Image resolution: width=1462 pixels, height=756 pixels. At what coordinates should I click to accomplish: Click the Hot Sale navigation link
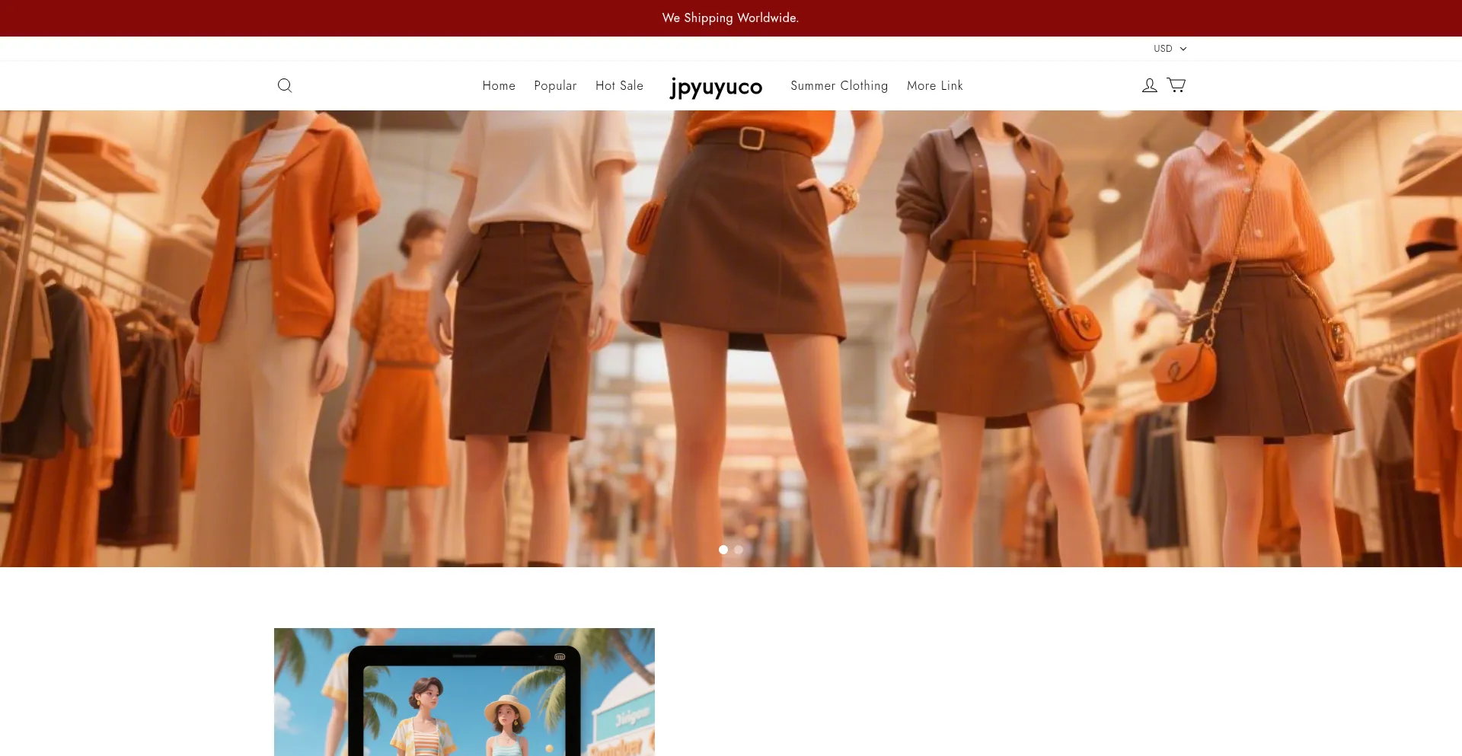pos(619,85)
